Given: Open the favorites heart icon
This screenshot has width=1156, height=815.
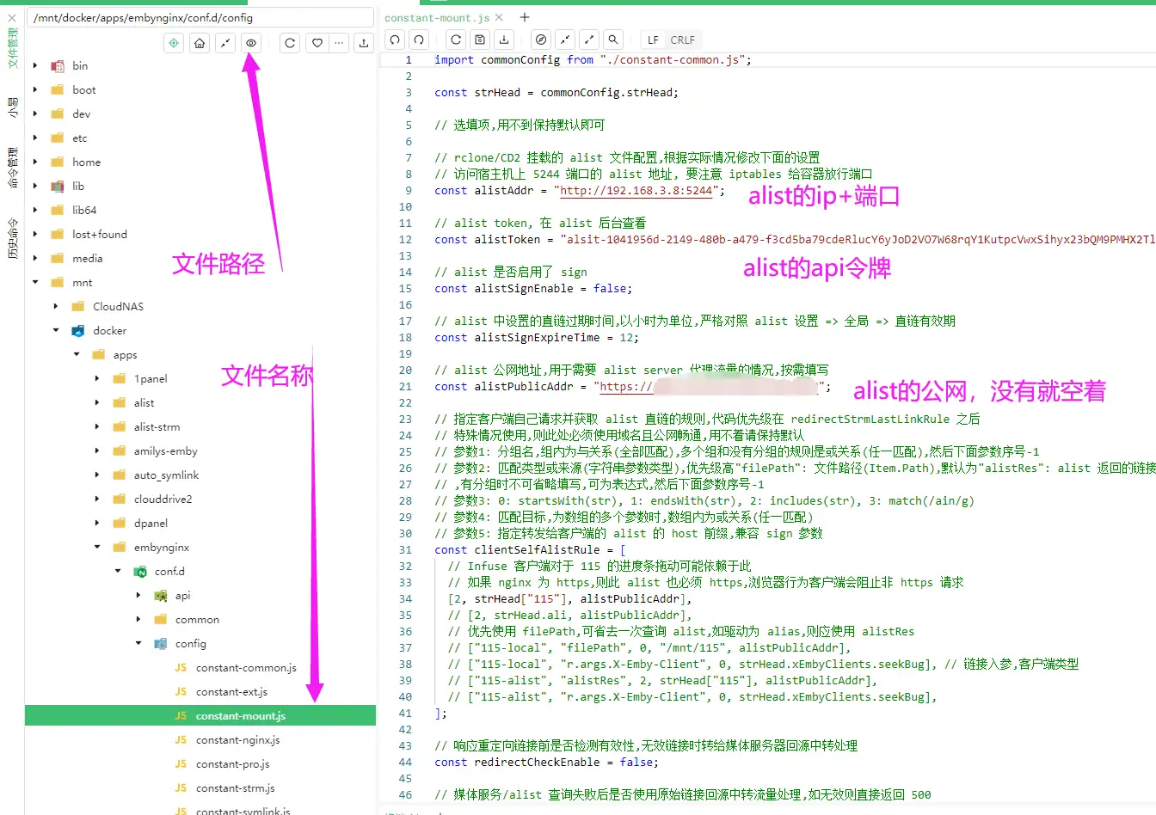Looking at the screenshot, I should [317, 43].
